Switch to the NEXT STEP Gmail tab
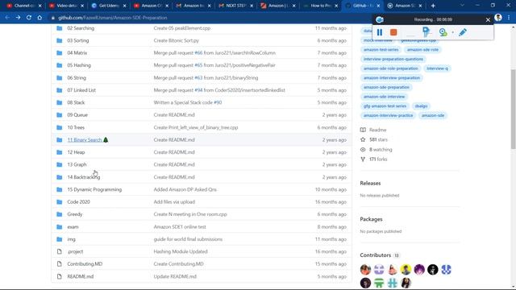The image size is (516, 290). click(235, 6)
